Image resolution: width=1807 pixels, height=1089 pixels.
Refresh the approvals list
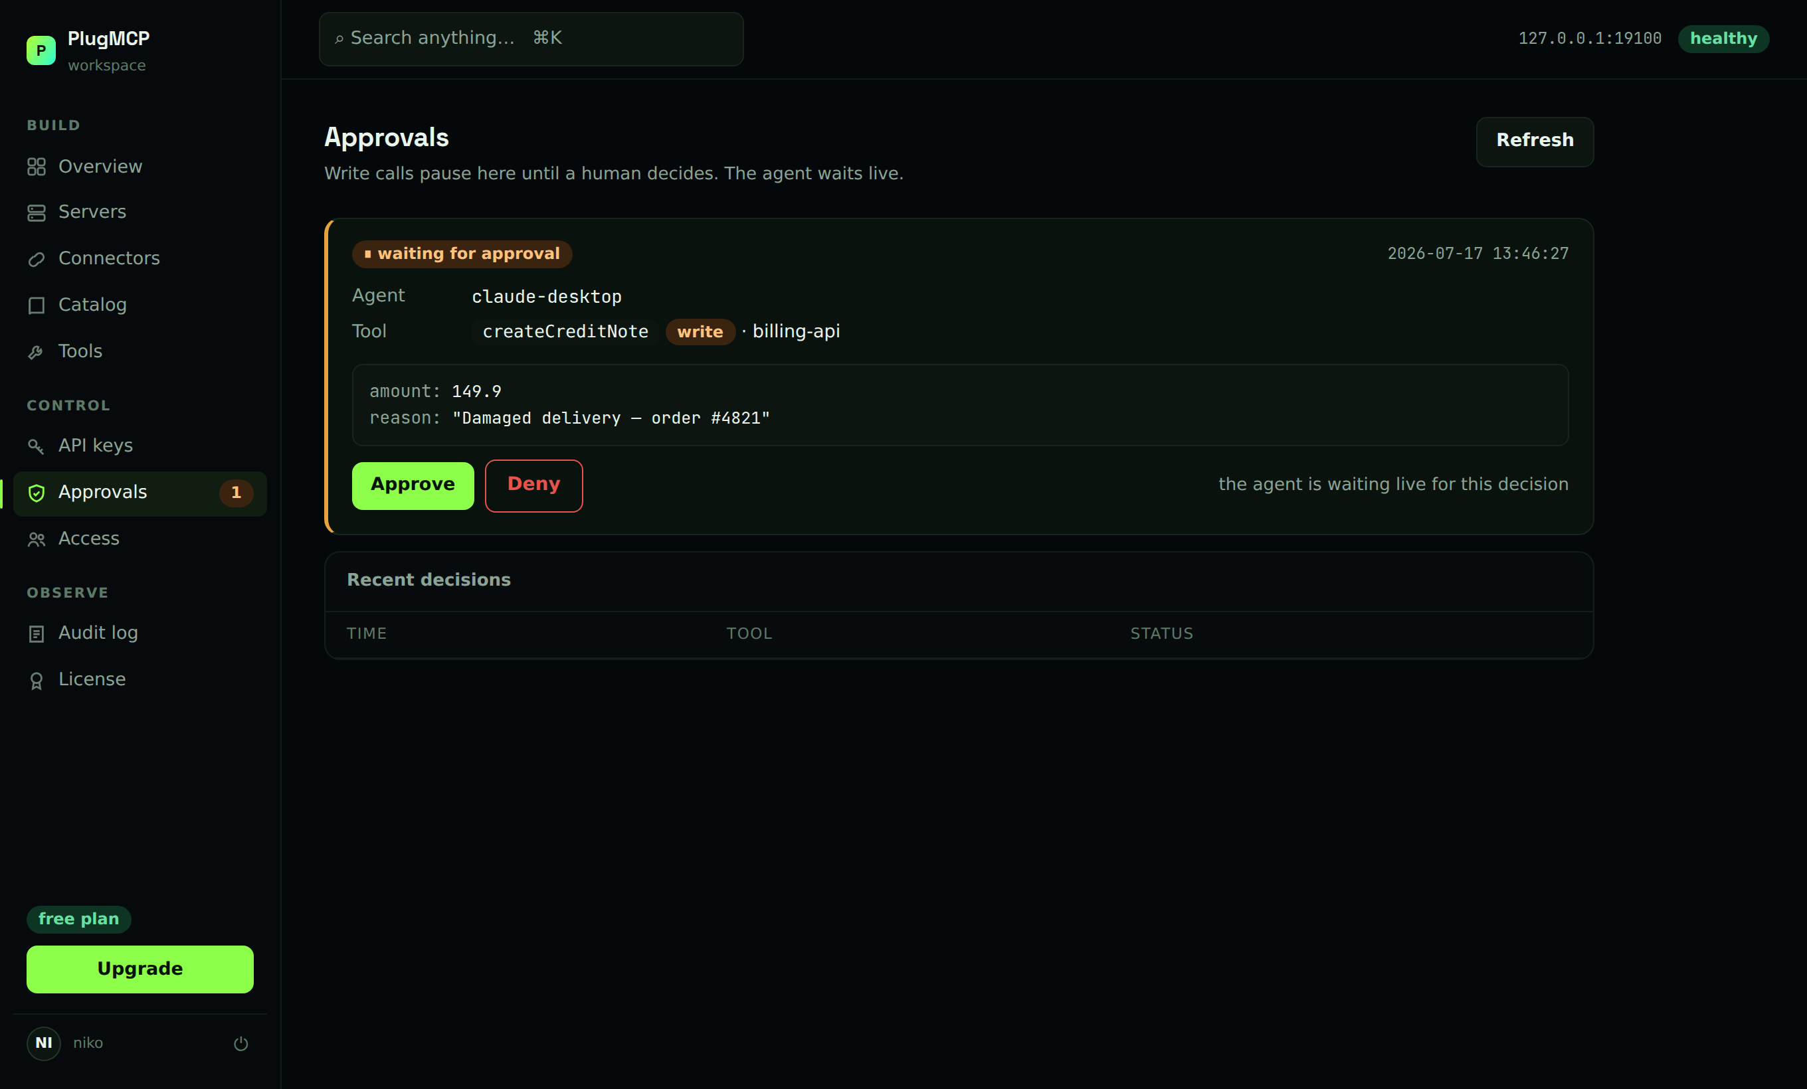pyautogui.click(x=1535, y=141)
